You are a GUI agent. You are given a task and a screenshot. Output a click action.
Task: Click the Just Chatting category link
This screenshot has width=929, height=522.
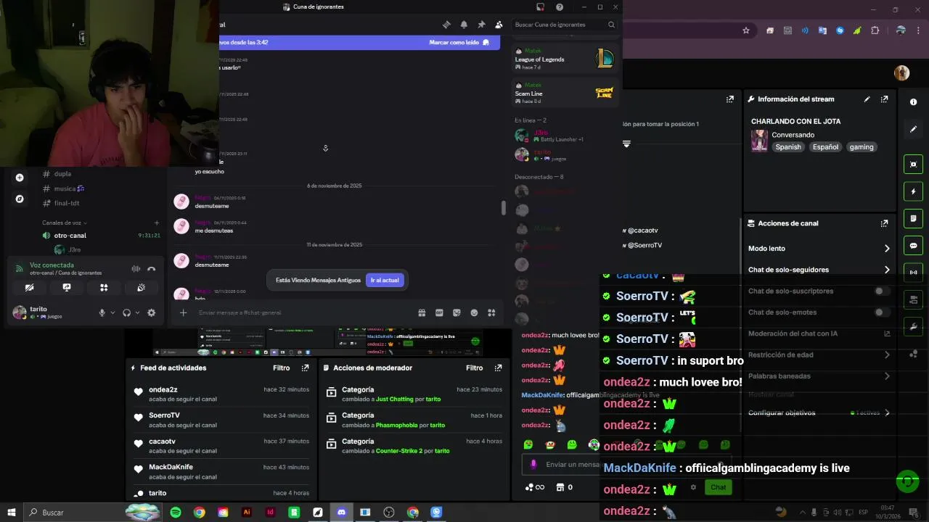(394, 399)
